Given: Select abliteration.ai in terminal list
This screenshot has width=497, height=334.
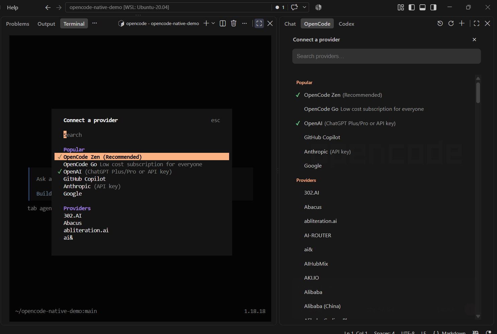Looking at the screenshot, I should coord(142,230).
